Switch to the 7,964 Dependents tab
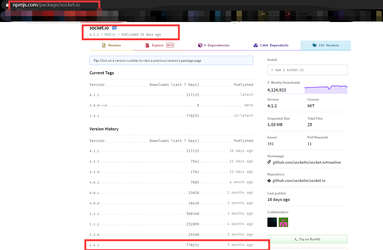Image resolution: width=383 pixels, height=250 pixels. 271,45
